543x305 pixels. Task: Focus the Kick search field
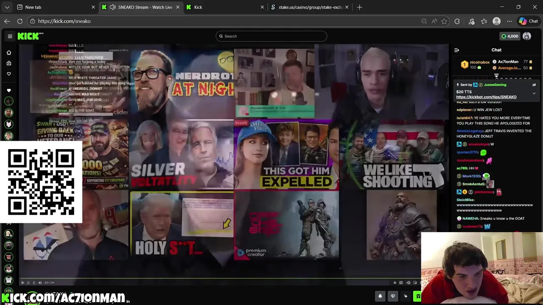point(271,36)
